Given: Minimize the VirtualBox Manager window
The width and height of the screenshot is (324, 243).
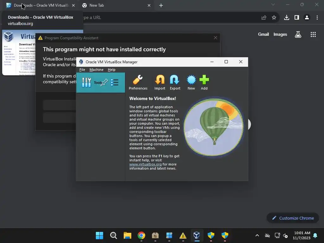Looking at the screenshot, I should (x=212, y=62).
